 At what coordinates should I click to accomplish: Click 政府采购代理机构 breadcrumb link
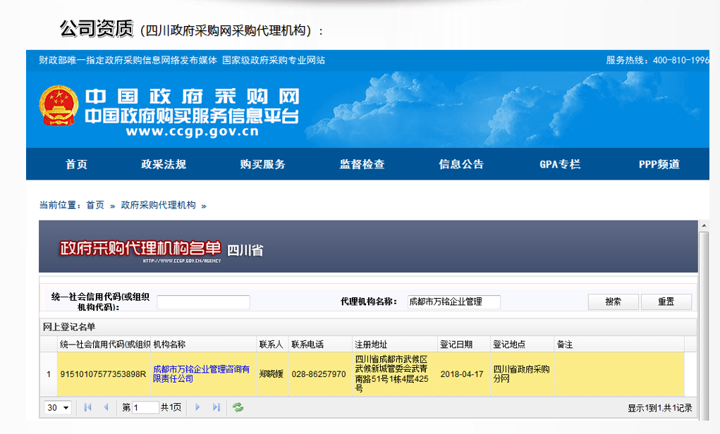pos(158,205)
